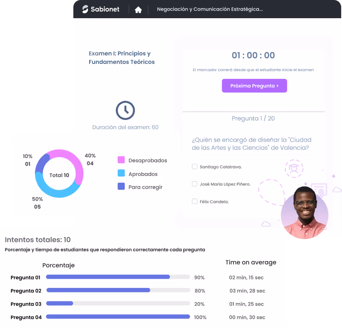Click the Desaprobados legend label
The width and height of the screenshot is (342, 328).
[x=147, y=161]
